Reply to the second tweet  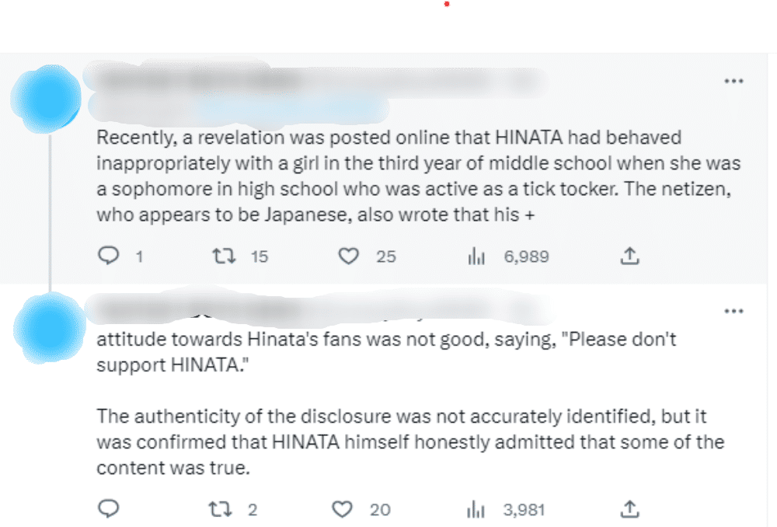click(108, 509)
